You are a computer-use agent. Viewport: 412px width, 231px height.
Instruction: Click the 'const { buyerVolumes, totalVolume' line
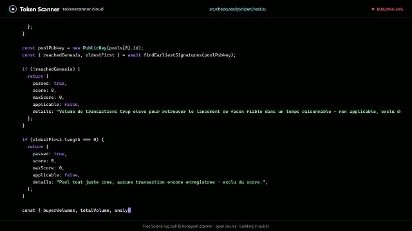point(76,210)
